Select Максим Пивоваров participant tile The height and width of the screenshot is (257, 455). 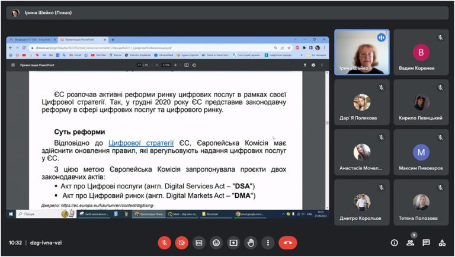tap(421, 152)
